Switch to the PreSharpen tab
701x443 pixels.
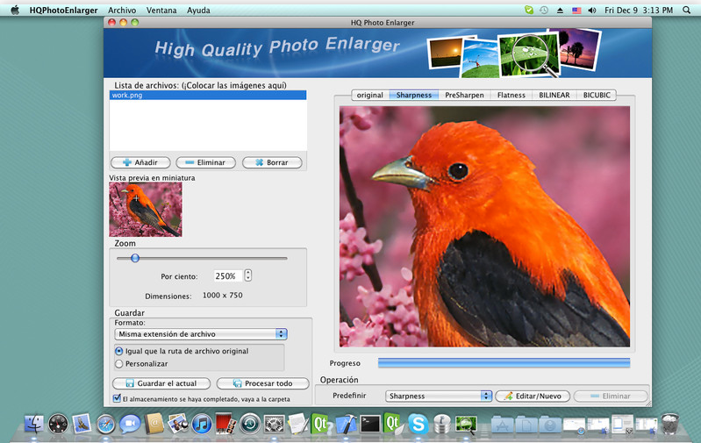click(464, 95)
